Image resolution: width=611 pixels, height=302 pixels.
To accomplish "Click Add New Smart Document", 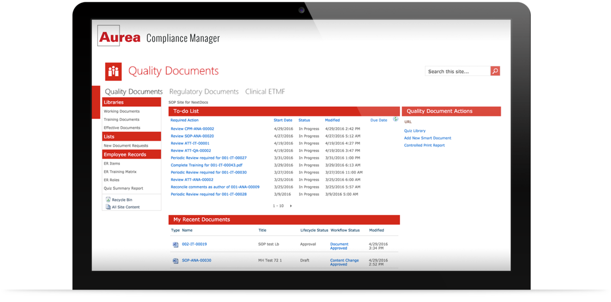I will [428, 138].
